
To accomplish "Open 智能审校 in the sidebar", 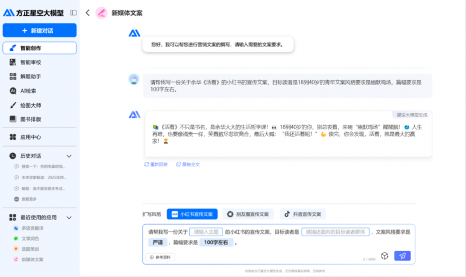I will tap(30, 62).
